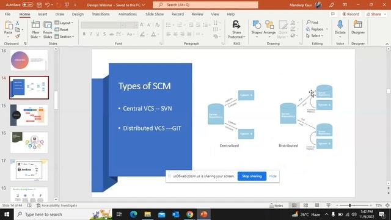Toggle Underline formatting
The height and width of the screenshot is (220, 391).
click(98, 34)
